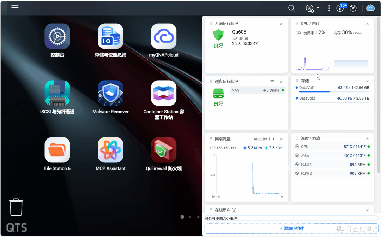Click the IP address 192.168.168.161
The image size is (381, 237).
coord(223,148)
